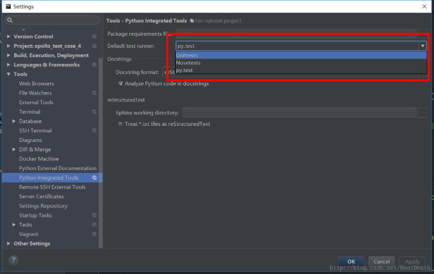Close the Settings dialog window
Viewport: 434px width, 274px height.
tap(424, 7)
